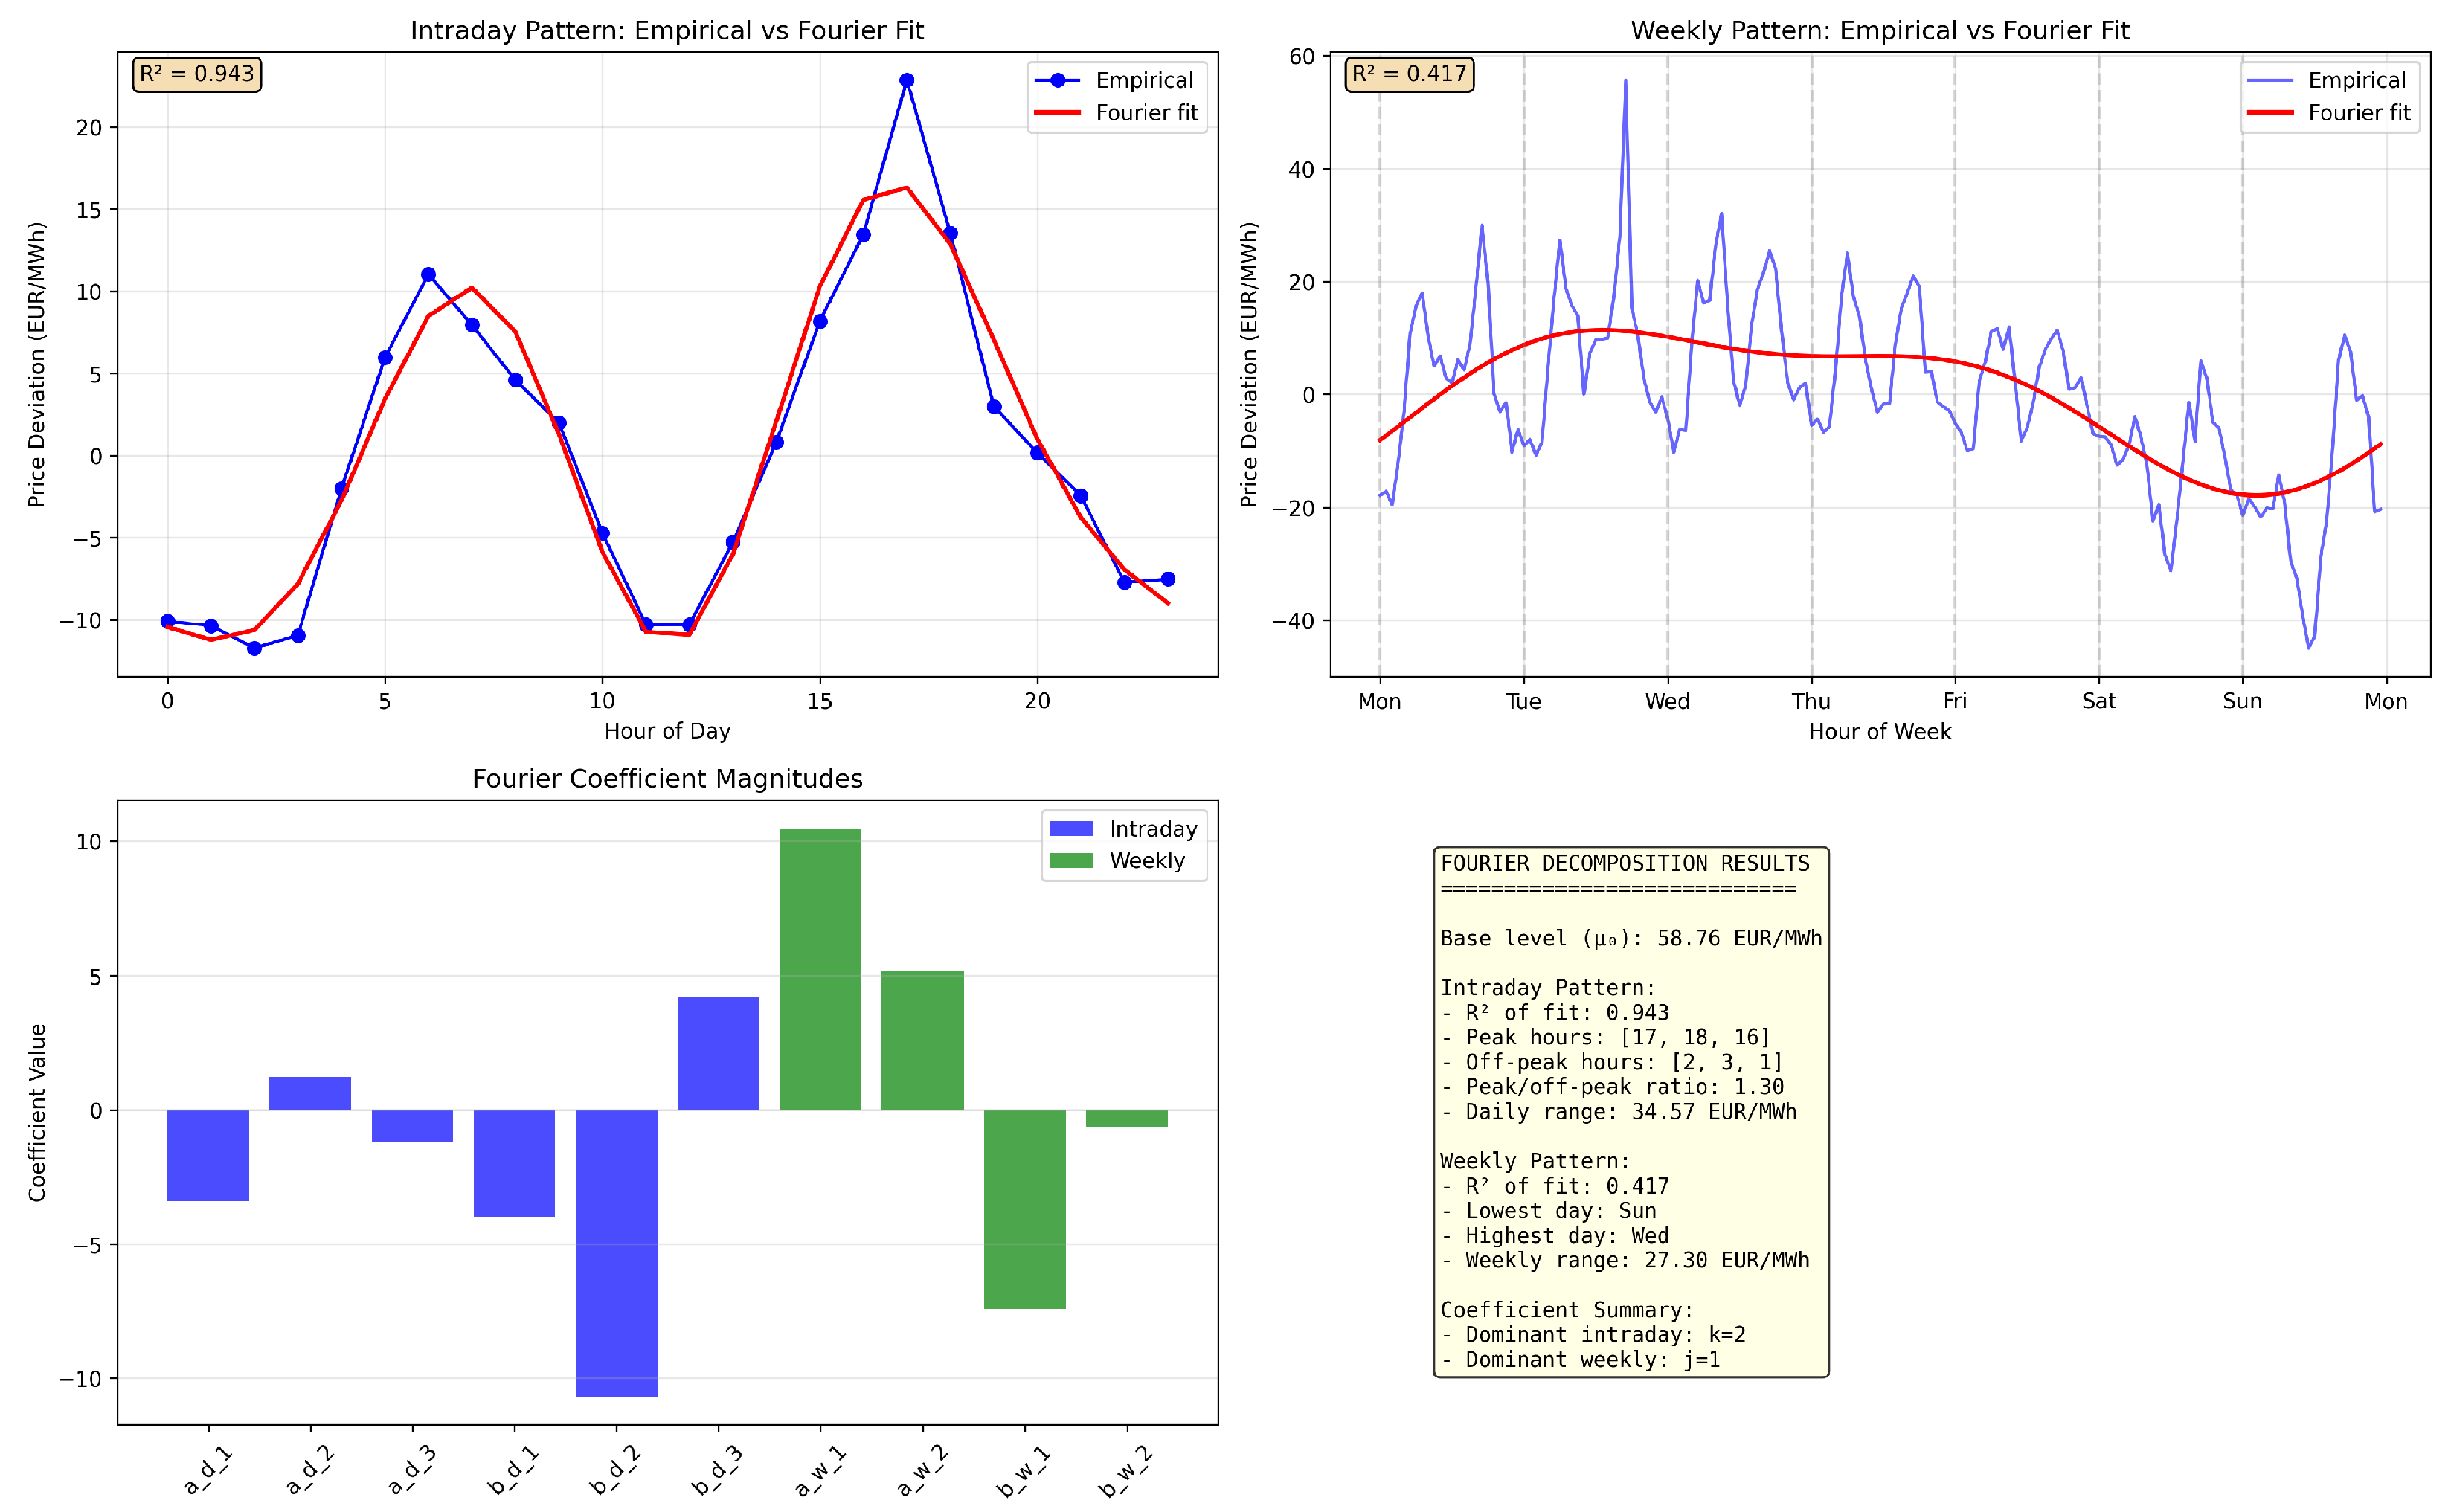Click the a_w_1 green bar

(x=820, y=968)
